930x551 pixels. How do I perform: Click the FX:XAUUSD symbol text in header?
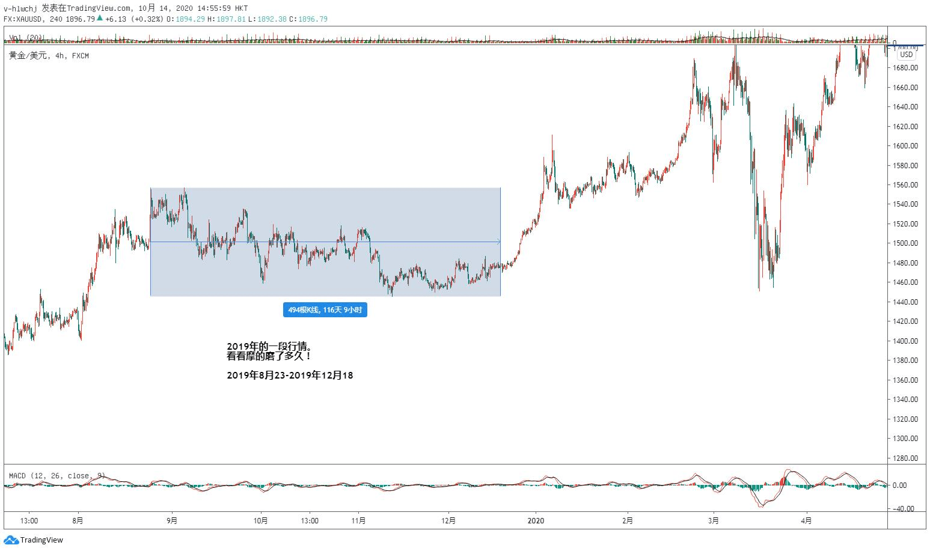[24, 19]
